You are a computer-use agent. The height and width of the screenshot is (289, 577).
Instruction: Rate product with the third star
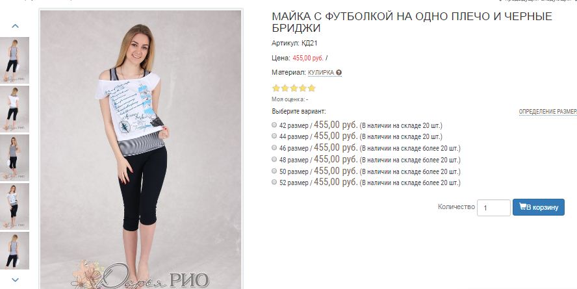294,88
